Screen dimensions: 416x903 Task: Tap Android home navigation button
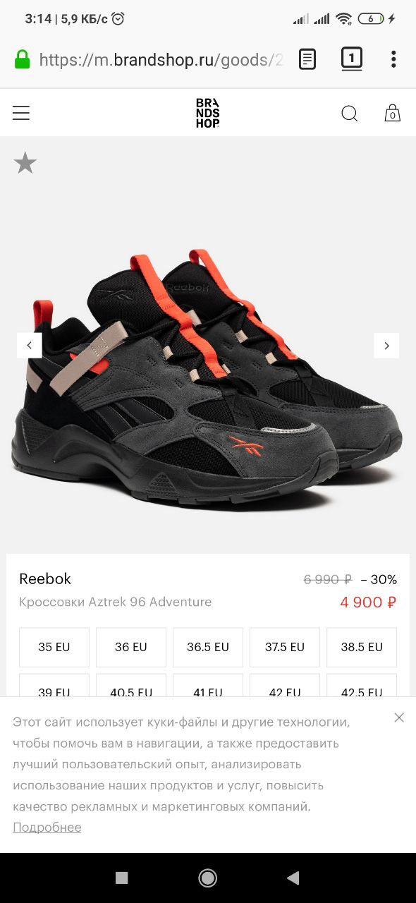pyautogui.click(x=208, y=878)
